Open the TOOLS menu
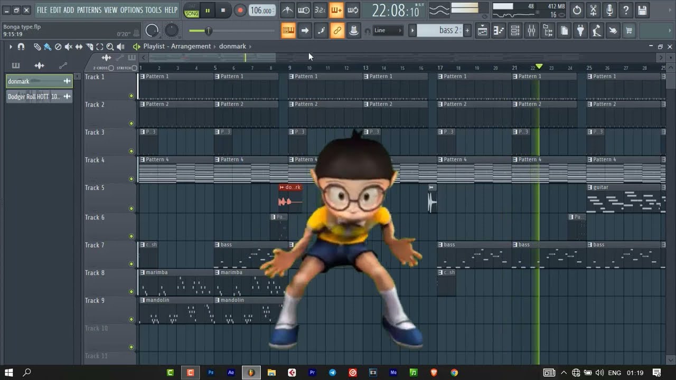This screenshot has width=676, height=380. coord(153,10)
